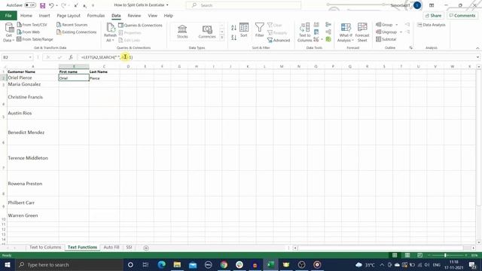Open the Ungroup dropdown arrow
482x271 pixels.
click(401, 32)
